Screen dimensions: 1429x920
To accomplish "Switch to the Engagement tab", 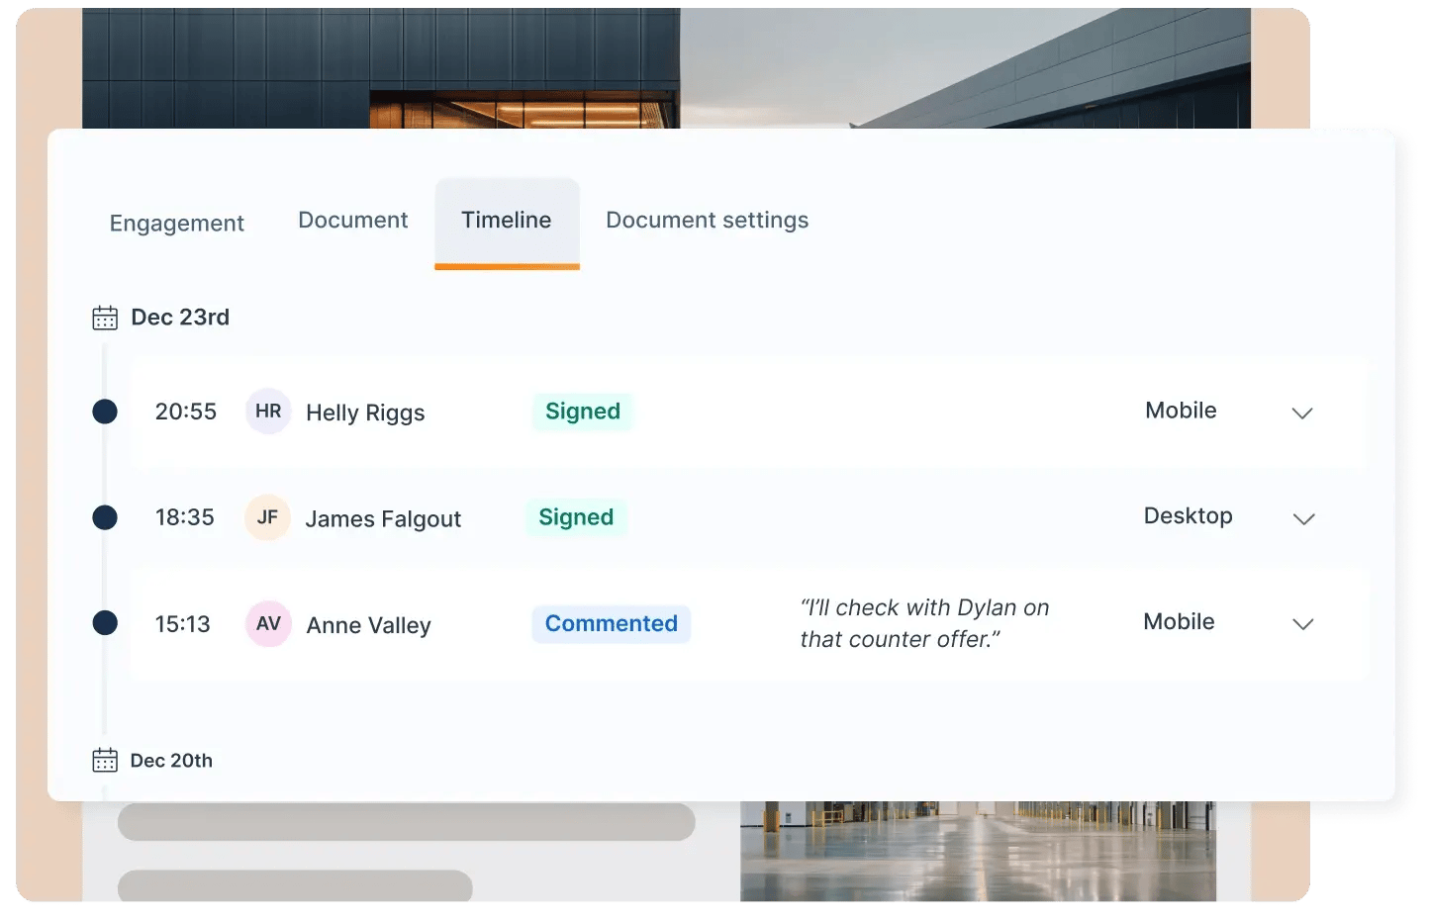I will (177, 224).
